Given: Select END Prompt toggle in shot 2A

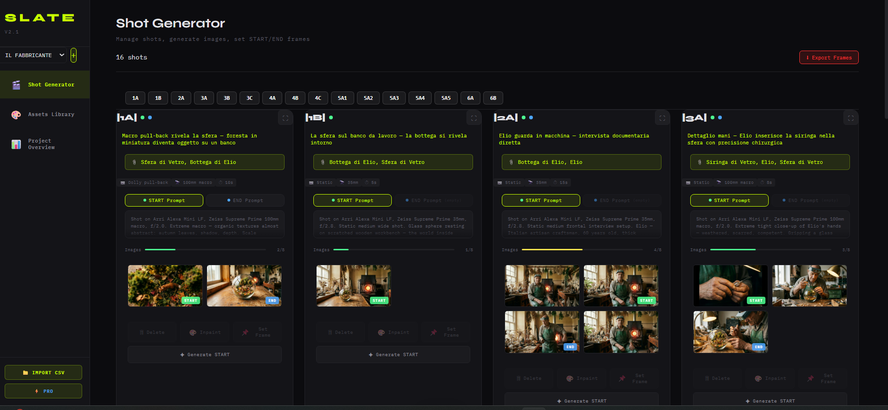Looking at the screenshot, I should [x=622, y=200].
